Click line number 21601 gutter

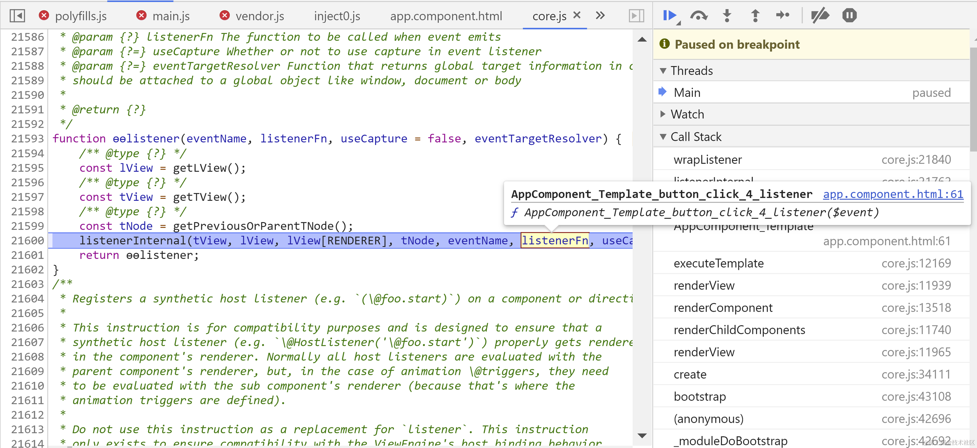tap(27, 255)
